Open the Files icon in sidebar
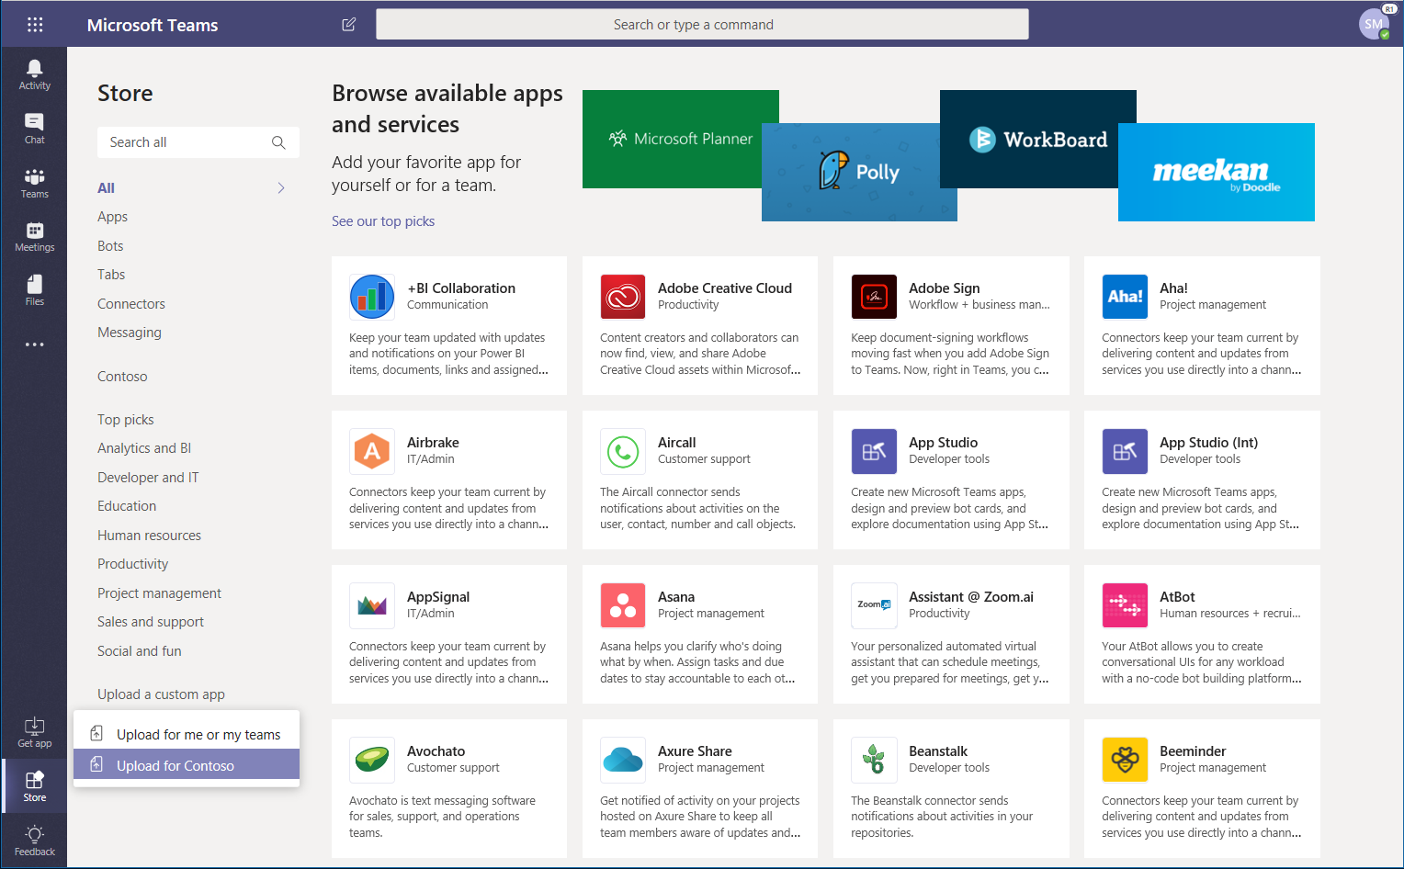The height and width of the screenshot is (869, 1404). 34,289
